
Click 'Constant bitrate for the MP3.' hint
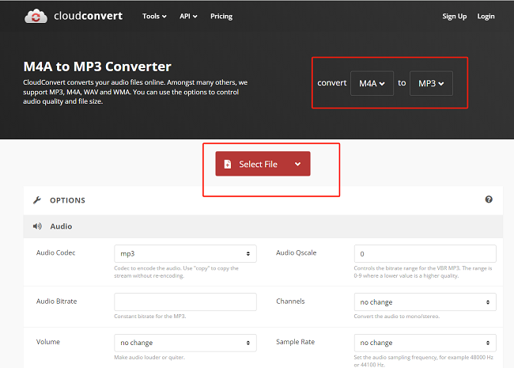(x=149, y=317)
